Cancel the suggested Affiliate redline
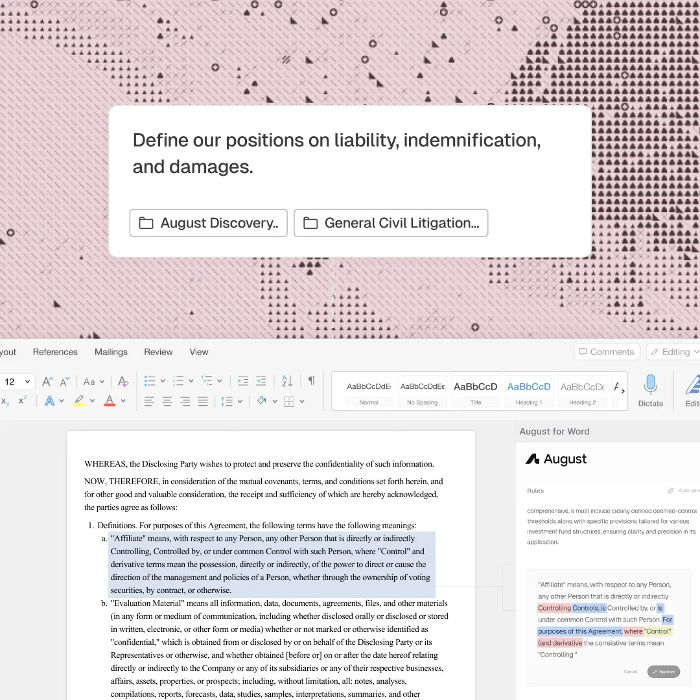 (x=631, y=671)
